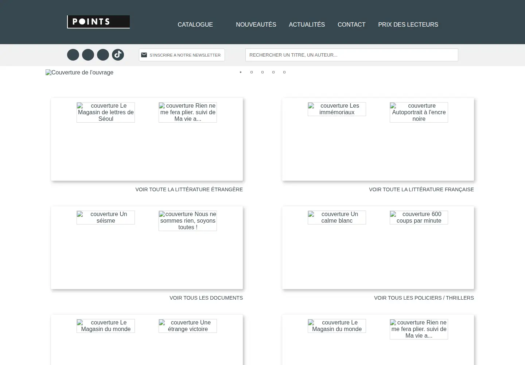Click the envelope icon by newsletter signup
525x365 pixels.
[144, 55]
